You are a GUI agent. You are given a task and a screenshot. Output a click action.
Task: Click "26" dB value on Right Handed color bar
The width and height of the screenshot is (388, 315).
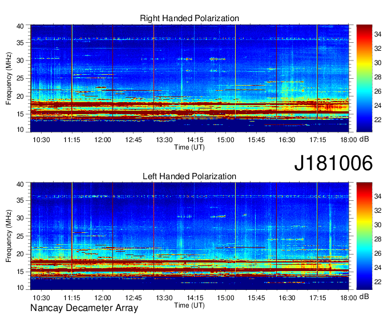378,91
